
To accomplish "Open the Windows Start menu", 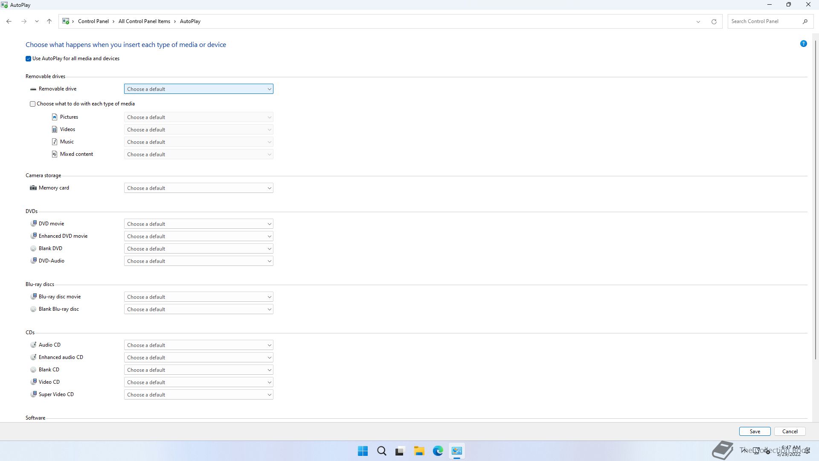I will tap(363, 451).
